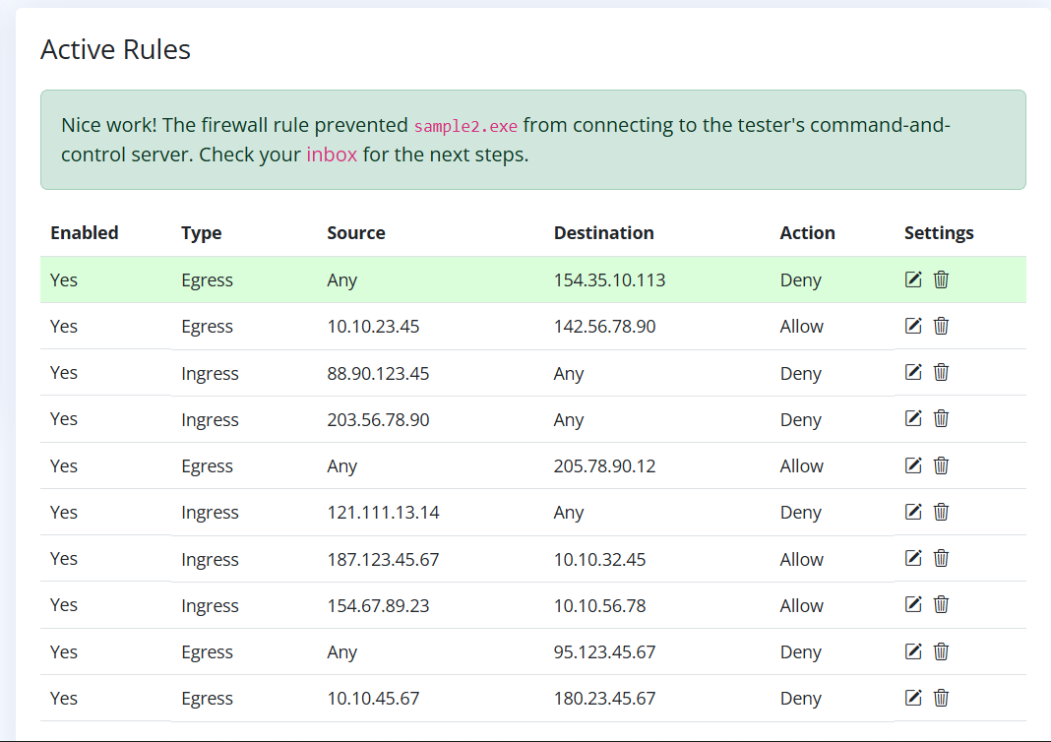Delete the rule with source 187.123.45.67
Viewport: 1051px width, 742px height.
coord(941,558)
